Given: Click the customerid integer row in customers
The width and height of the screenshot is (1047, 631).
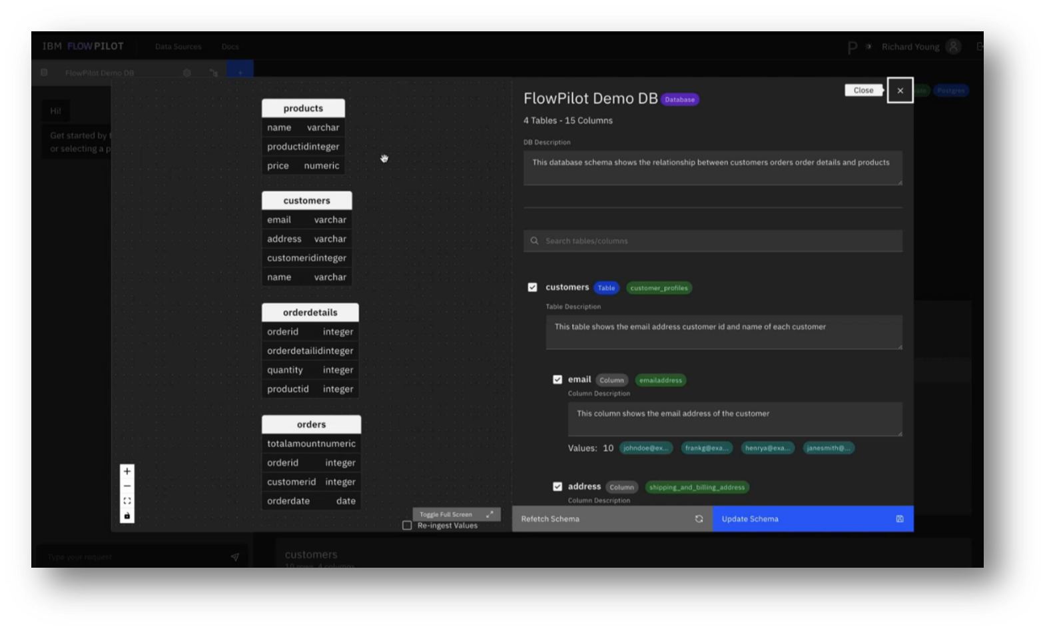Looking at the screenshot, I should 306,258.
